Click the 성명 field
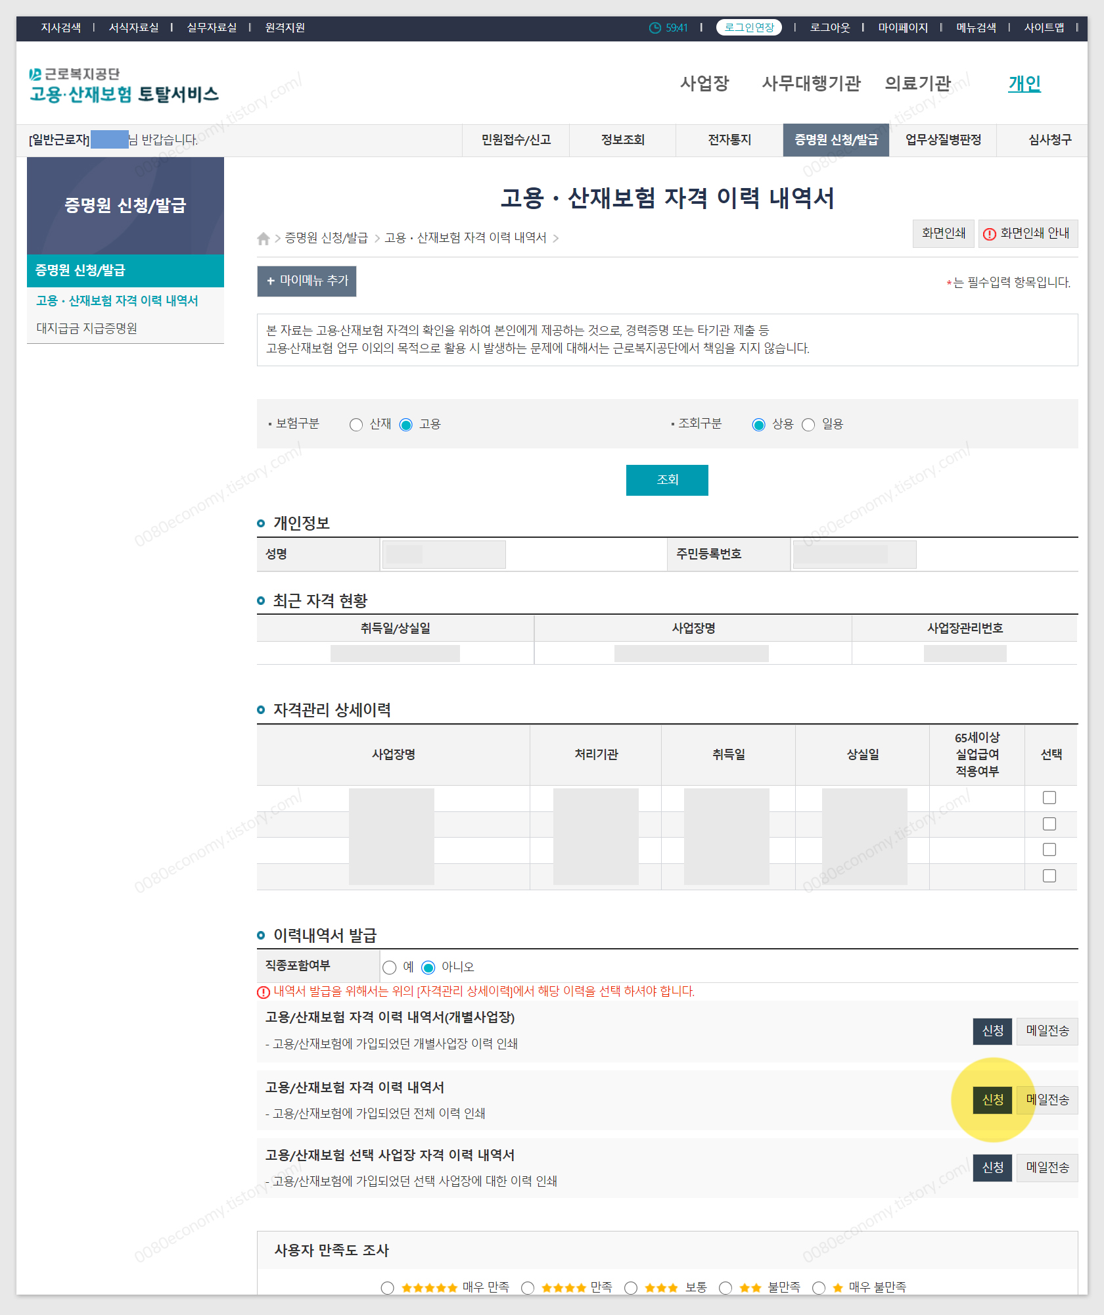The height and width of the screenshot is (1315, 1104). (x=444, y=554)
